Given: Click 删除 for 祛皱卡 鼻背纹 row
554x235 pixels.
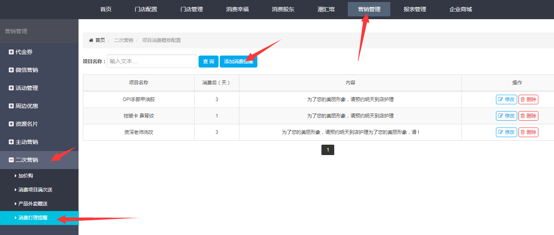Looking at the screenshot, I should 528,116.
